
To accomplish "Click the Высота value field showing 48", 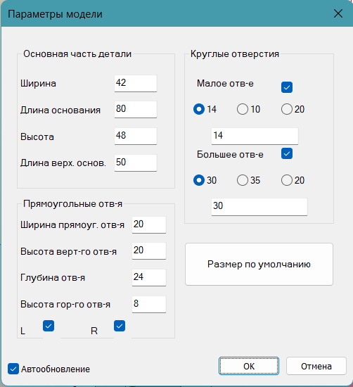I will pos(136,136).
